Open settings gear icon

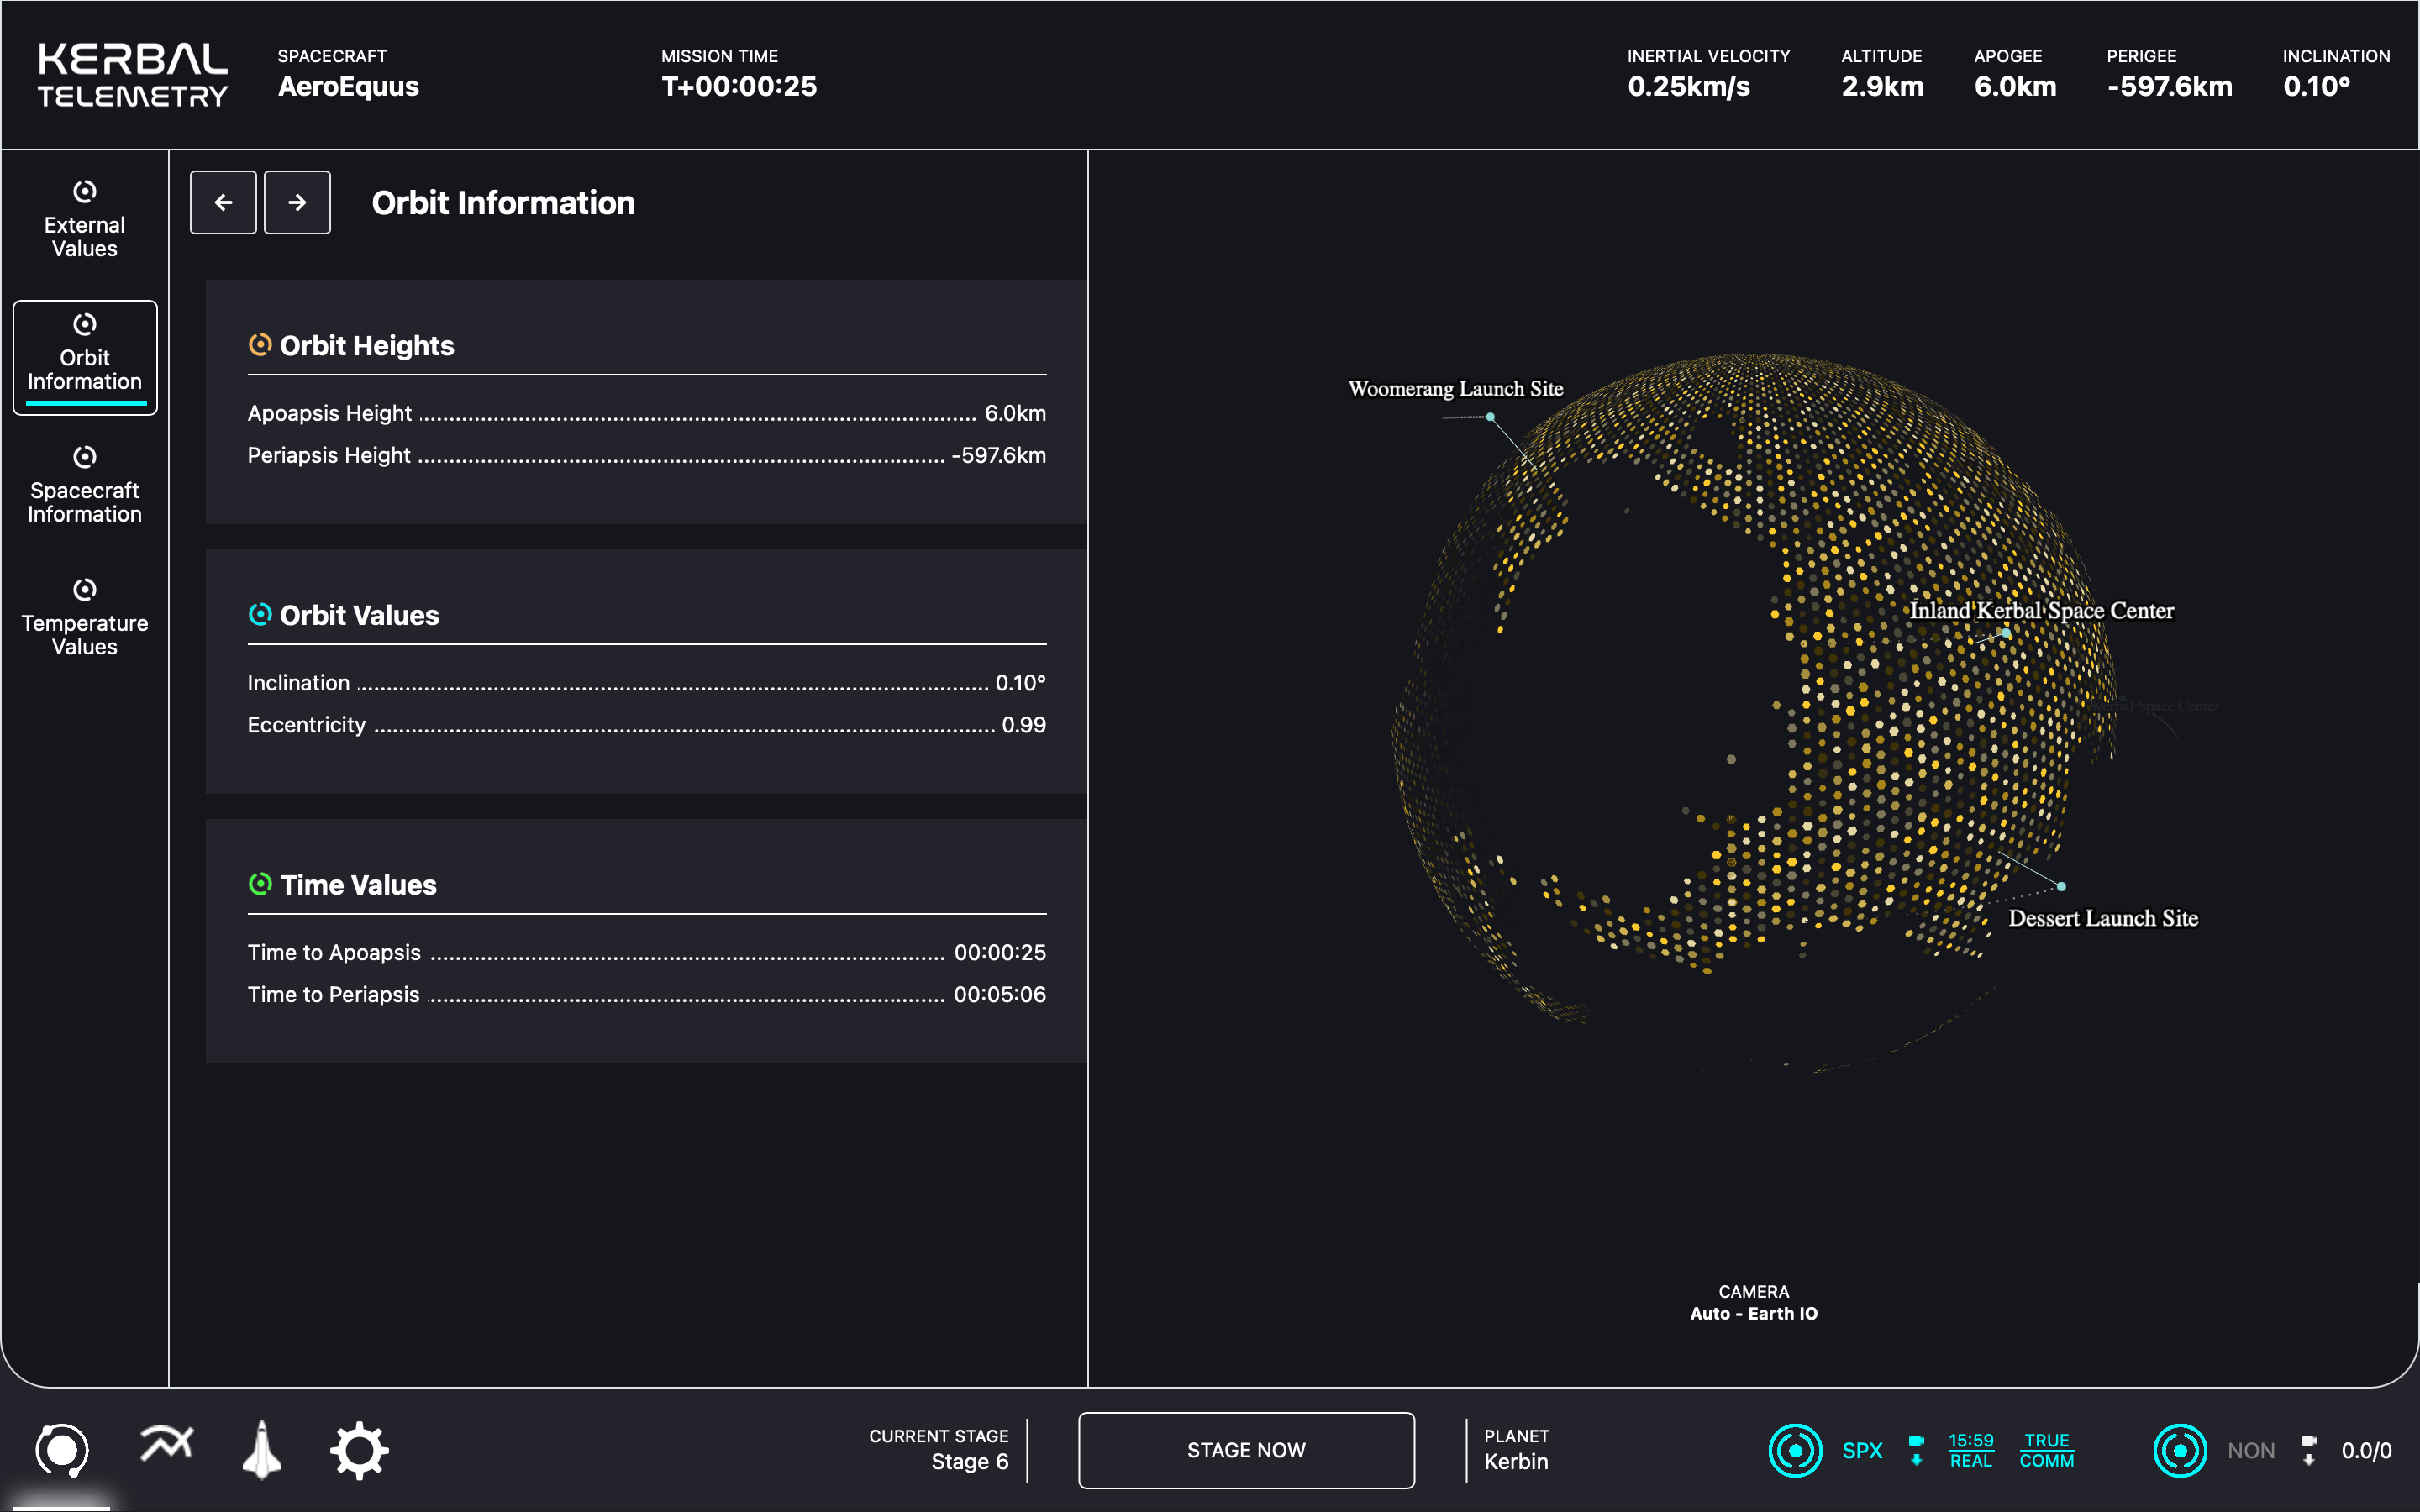coord(359,1450)
